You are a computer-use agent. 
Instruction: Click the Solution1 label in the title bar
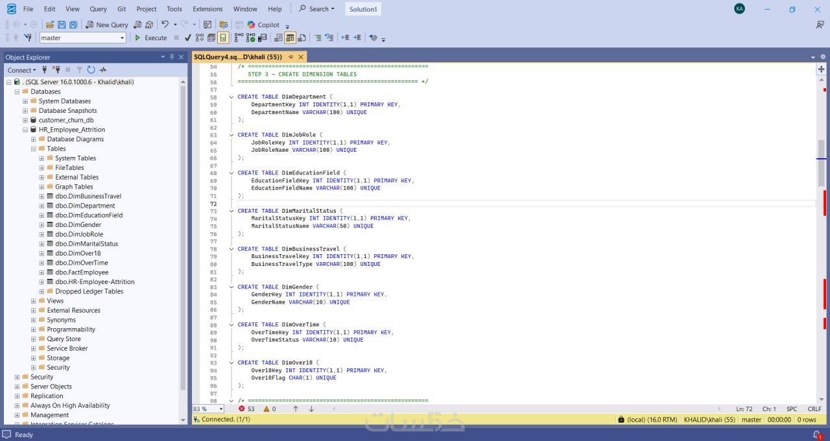point(362,9)
